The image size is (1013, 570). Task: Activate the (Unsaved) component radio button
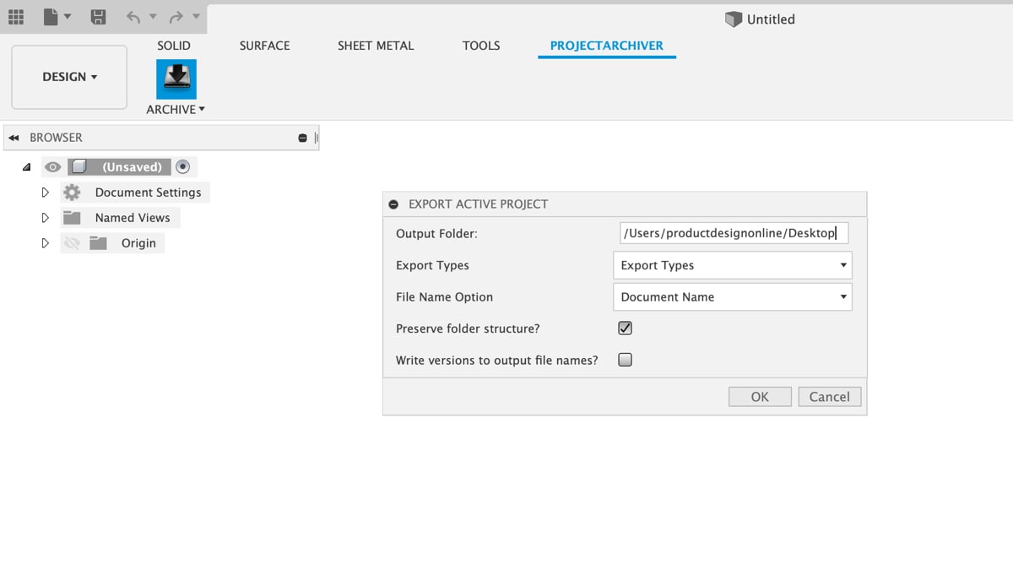point(183,167)
